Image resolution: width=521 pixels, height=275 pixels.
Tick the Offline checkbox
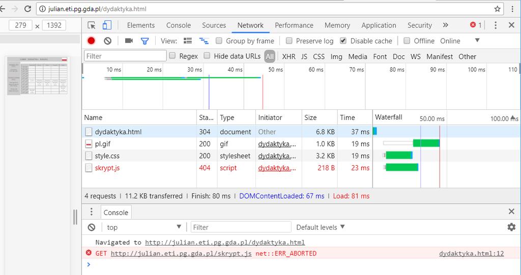point(407,41)
